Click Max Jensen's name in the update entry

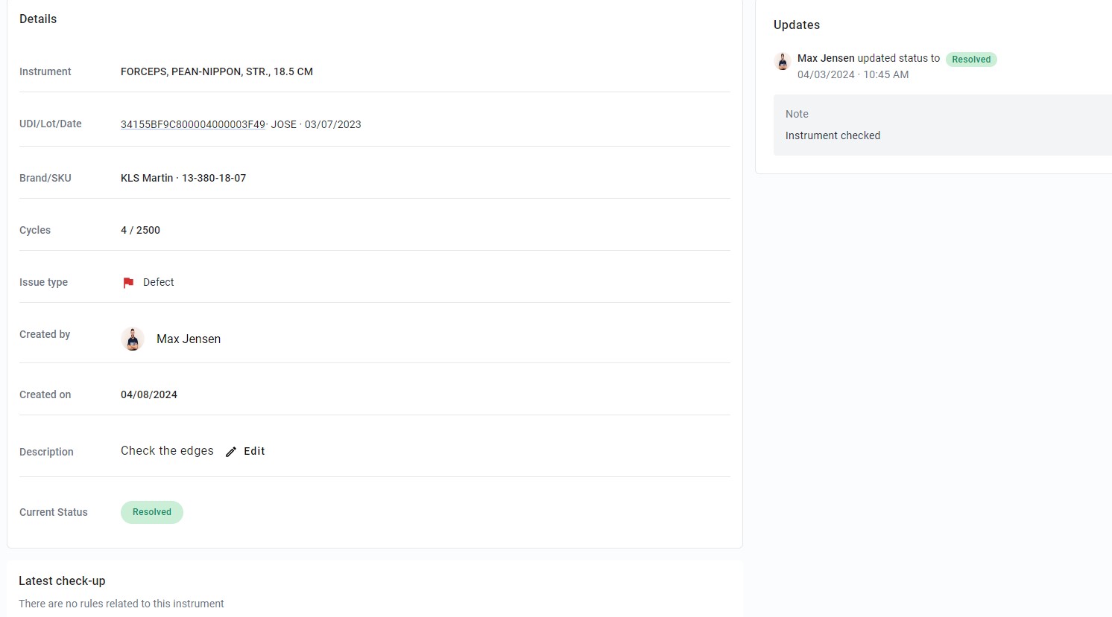coord(826,58)
